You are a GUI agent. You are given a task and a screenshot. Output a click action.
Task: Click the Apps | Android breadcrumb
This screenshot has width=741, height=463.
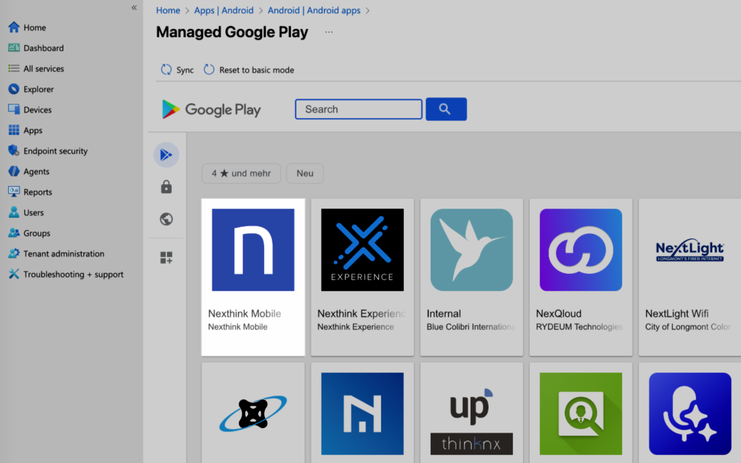[x=224, y=10]
